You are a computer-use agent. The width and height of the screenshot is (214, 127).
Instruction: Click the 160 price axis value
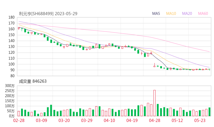pos(12,29)
